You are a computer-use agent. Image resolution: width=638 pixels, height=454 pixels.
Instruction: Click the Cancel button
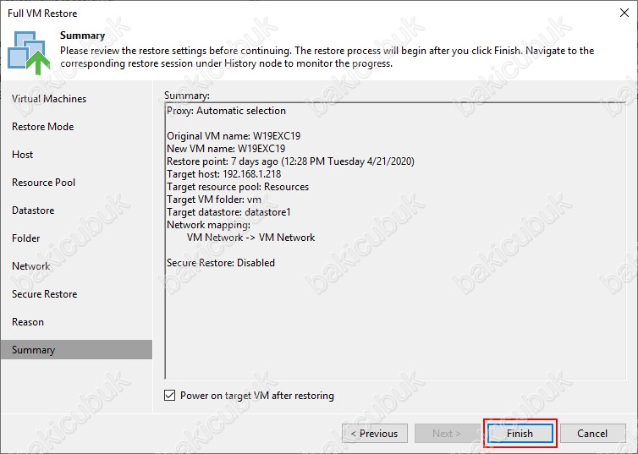(x=592, y=433)
